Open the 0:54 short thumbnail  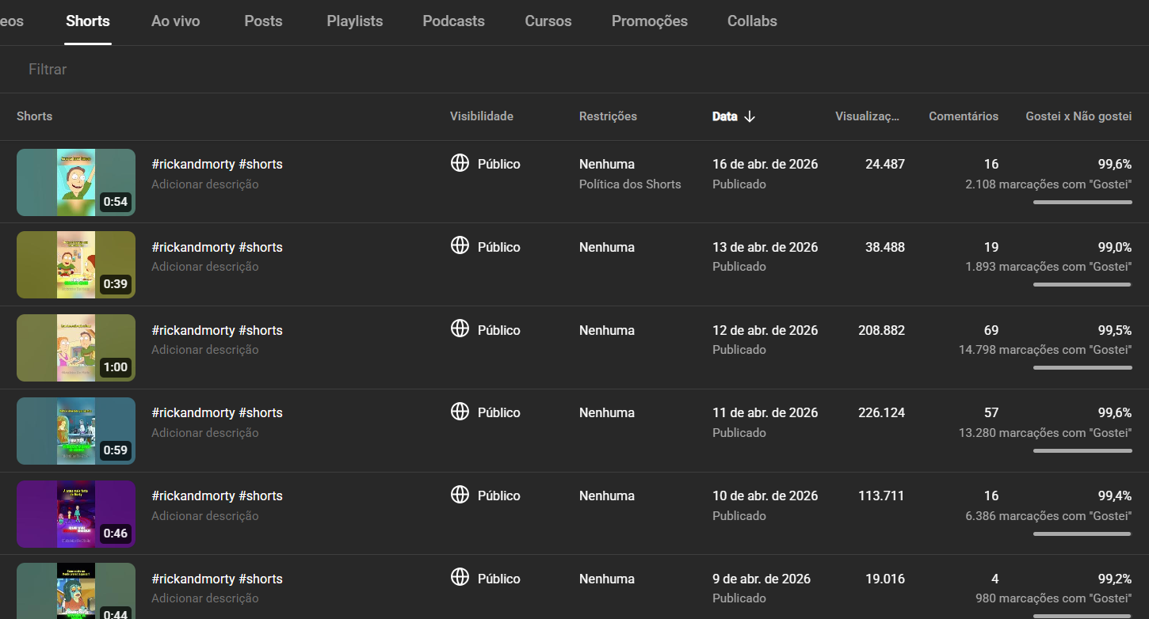click(76, 182)
